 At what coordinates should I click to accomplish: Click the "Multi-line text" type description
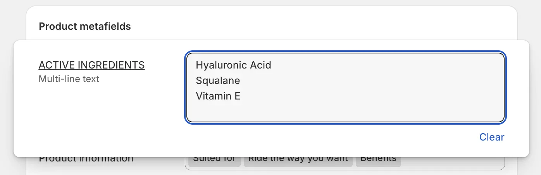pos(69,79)
